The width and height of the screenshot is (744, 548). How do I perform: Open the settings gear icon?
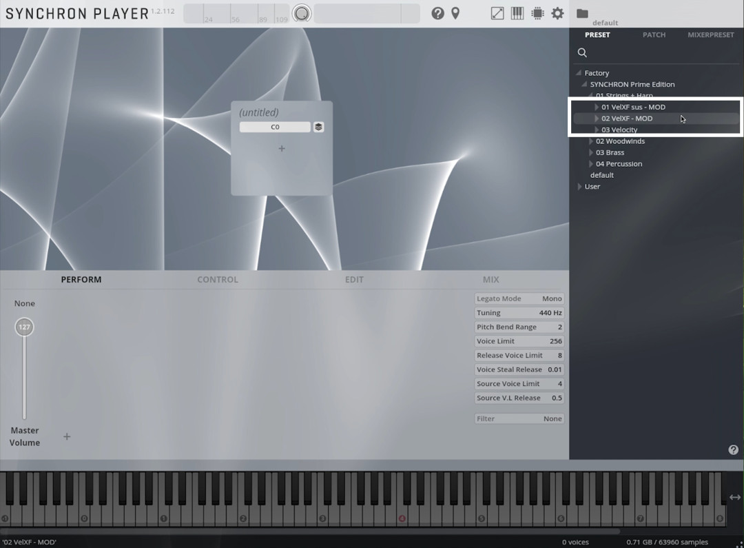557,13
